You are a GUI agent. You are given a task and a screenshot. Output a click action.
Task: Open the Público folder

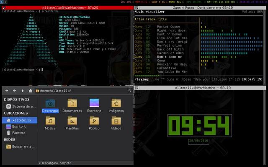coord(94,123)
